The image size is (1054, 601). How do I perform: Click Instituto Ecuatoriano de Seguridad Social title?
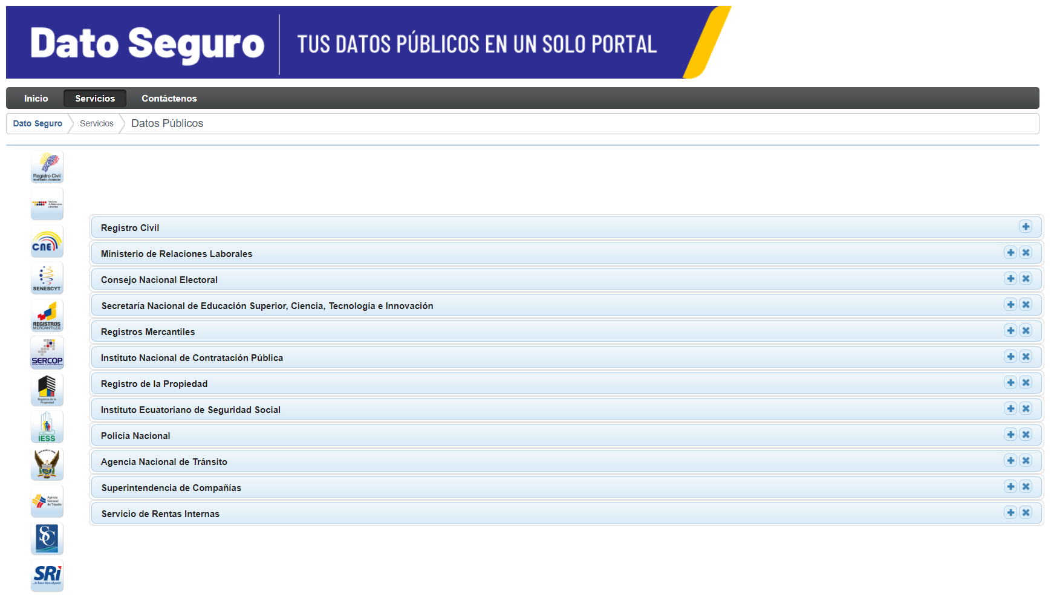(x=190, y=410)
